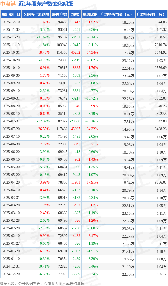Sort by the 区间股价涨跌幅 column header

[x=36, y=14]
